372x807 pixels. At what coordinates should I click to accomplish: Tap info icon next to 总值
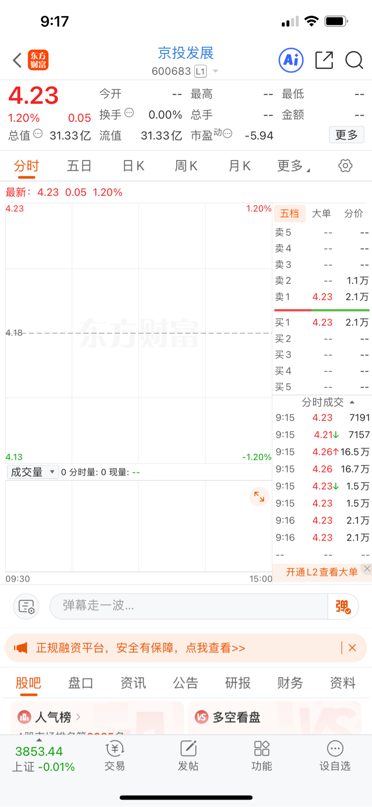pyautogui.click(x=38, y=134)
